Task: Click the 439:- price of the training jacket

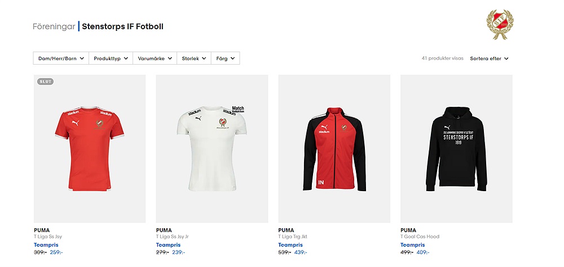Action: (301, 252)
